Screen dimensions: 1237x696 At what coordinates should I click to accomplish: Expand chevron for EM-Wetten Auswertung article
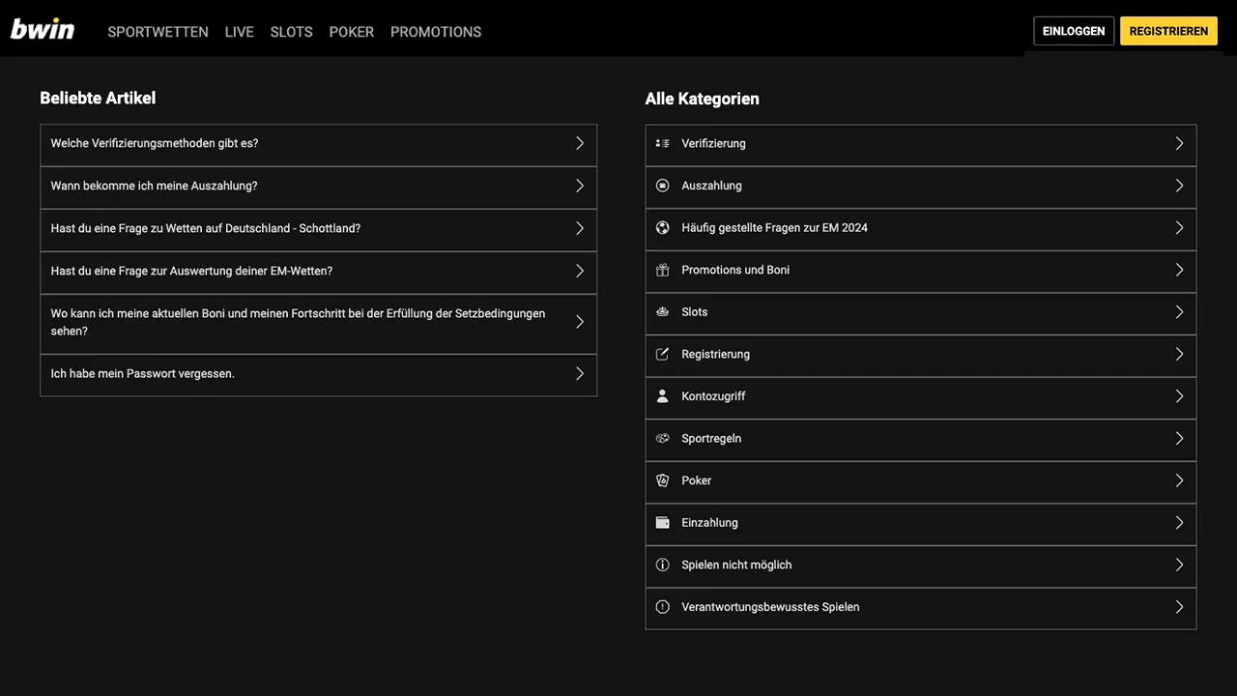coord(580,271)
